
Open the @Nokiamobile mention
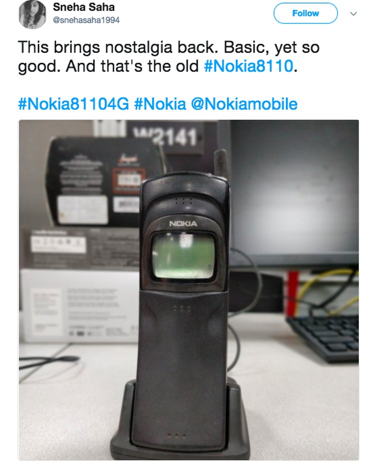[244, 104]
